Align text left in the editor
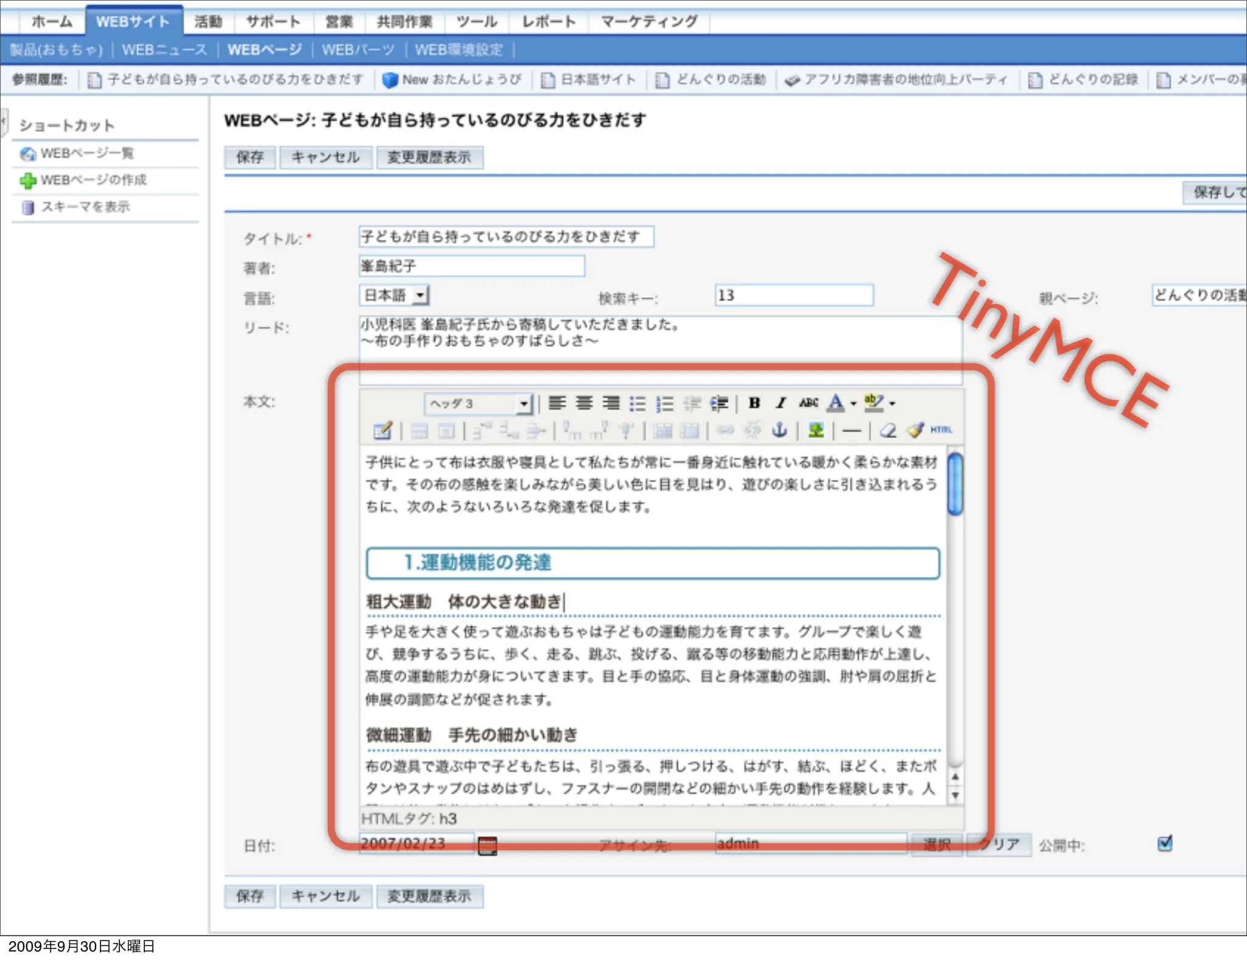1247x960 pixels. [x=557, y=403]
